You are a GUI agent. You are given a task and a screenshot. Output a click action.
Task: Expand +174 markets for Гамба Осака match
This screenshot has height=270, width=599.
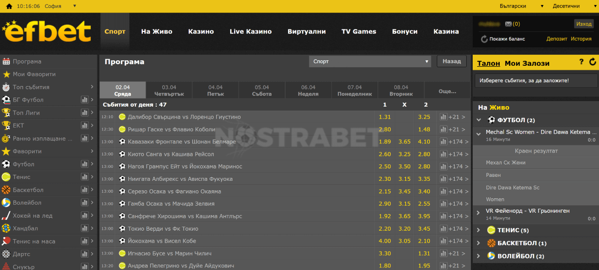[x=457, y=204]
